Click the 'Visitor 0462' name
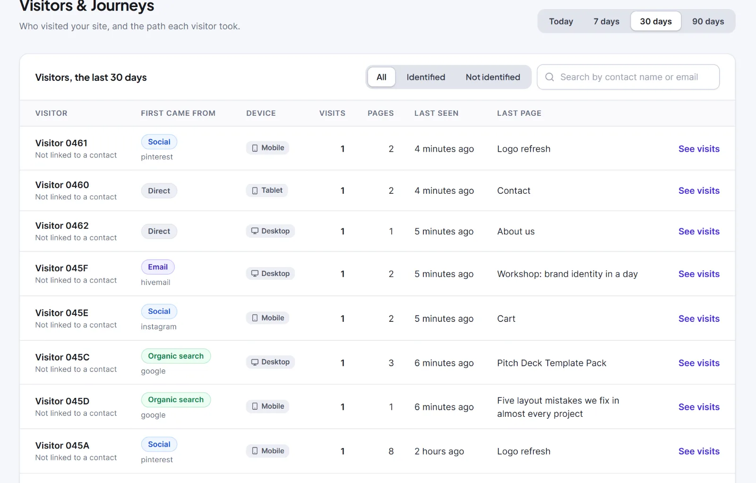Viewport: 756px width, 483px height. tap(62, 225)
